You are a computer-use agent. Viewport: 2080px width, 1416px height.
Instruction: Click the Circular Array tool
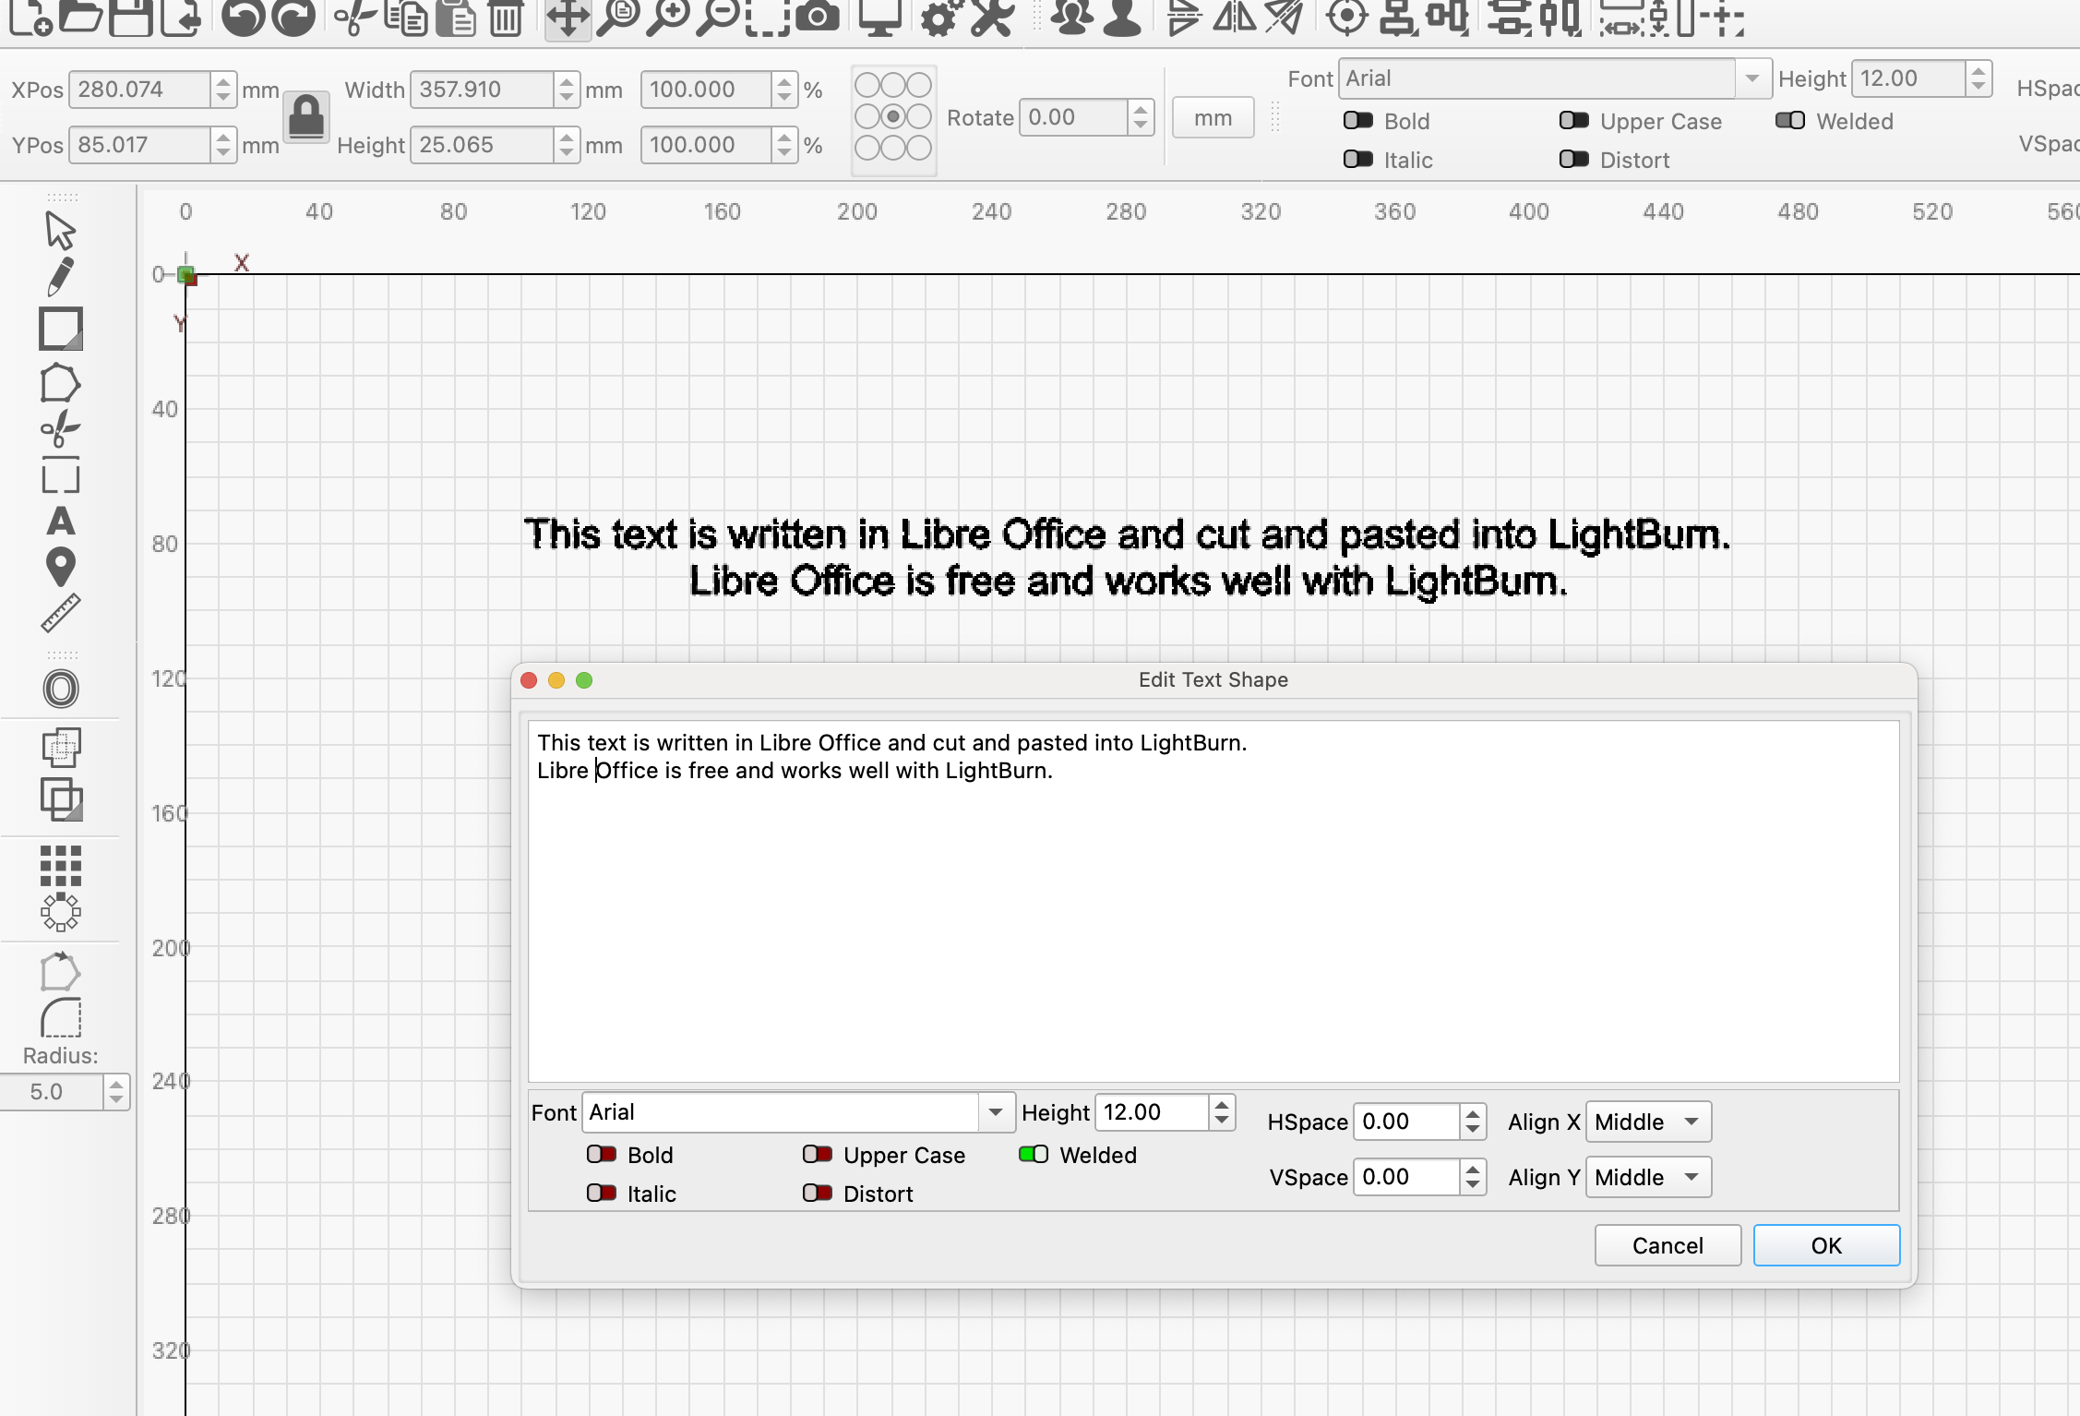point(61,912)
